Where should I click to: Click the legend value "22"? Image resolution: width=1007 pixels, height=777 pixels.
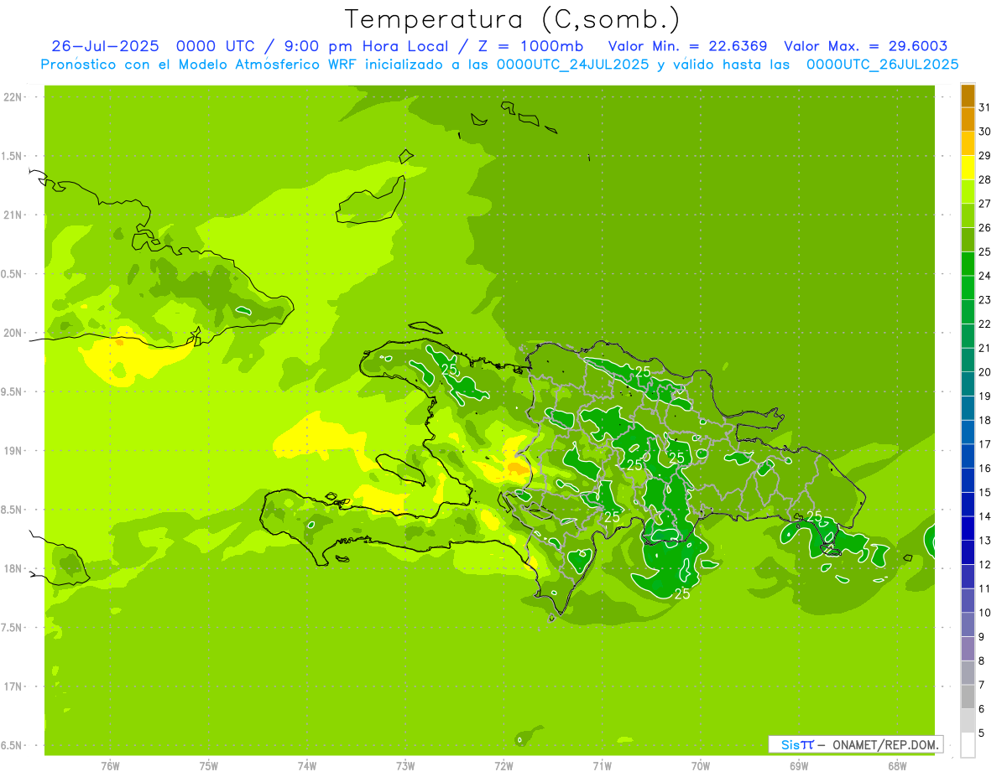985,324
